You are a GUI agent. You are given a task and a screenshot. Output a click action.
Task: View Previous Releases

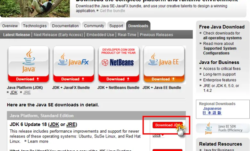pyautogui.click(x=156, y=35)
